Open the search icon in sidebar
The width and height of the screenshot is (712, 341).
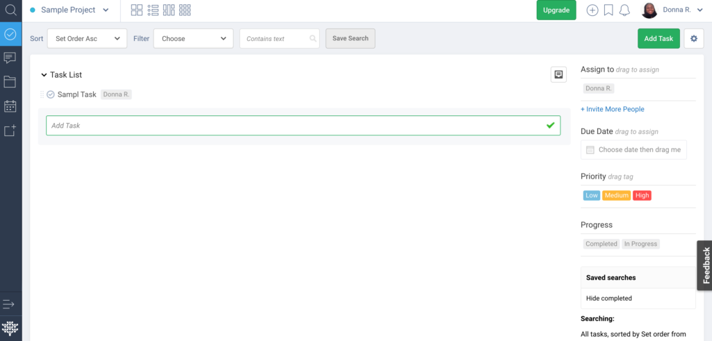pos(10,10)
